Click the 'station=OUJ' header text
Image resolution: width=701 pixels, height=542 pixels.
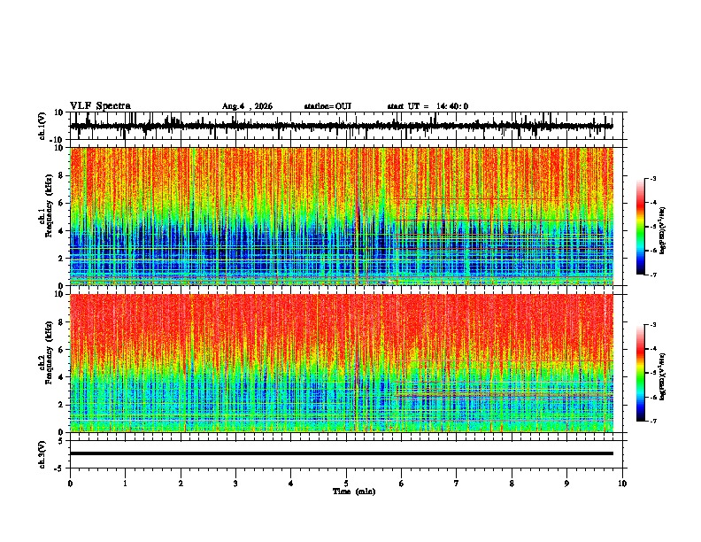click(327, 106)
